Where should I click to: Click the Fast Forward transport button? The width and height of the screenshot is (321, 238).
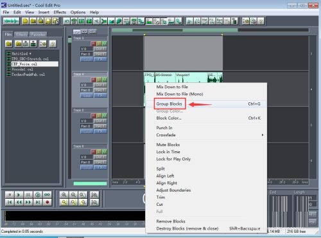coord(28,202)
